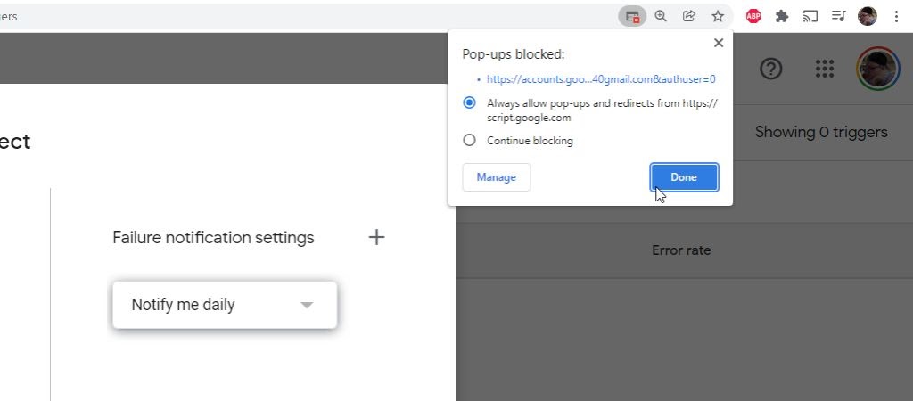Click the Manage button

click(x=496, y=177)
